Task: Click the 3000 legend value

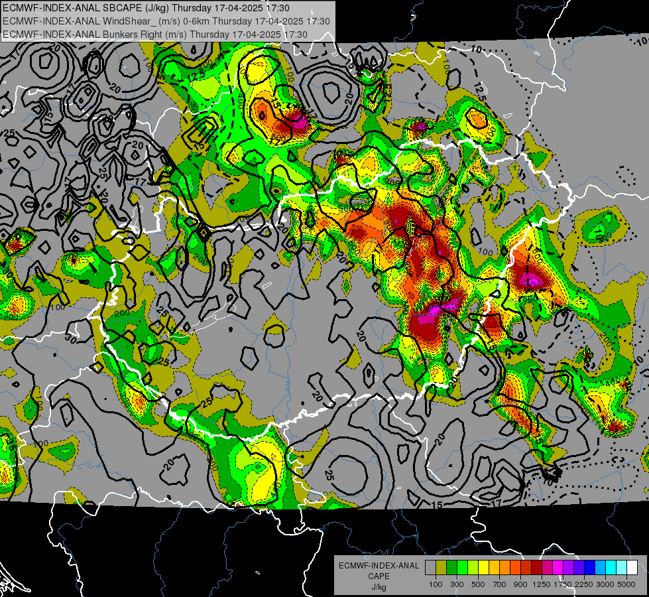Action: coord(605,584)
